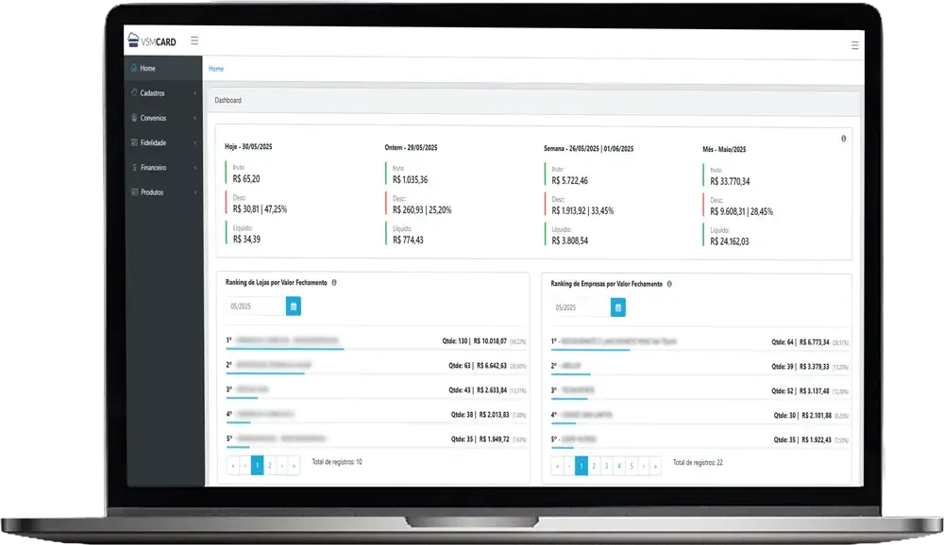Go to page 2 of Ranking de Lojas
Image resolution: width=944 pixels, height=545 pixels.
point(269,465)
